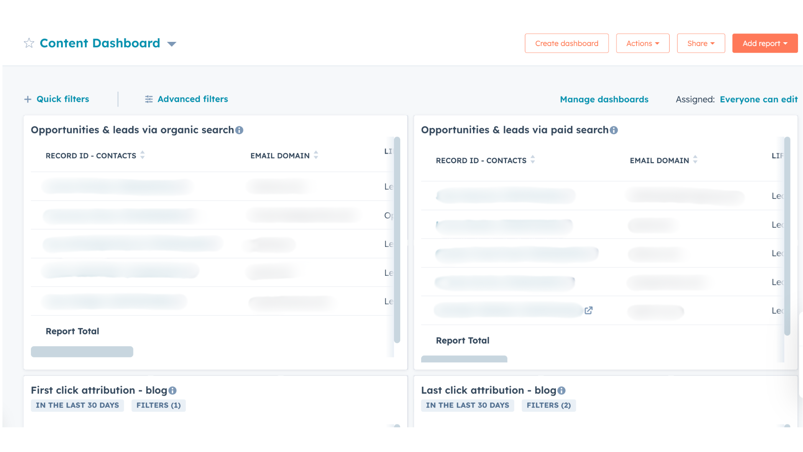Click the info icon on First click attribution - blog
This screenshot has height=452, width=803.
coord(173,391)
